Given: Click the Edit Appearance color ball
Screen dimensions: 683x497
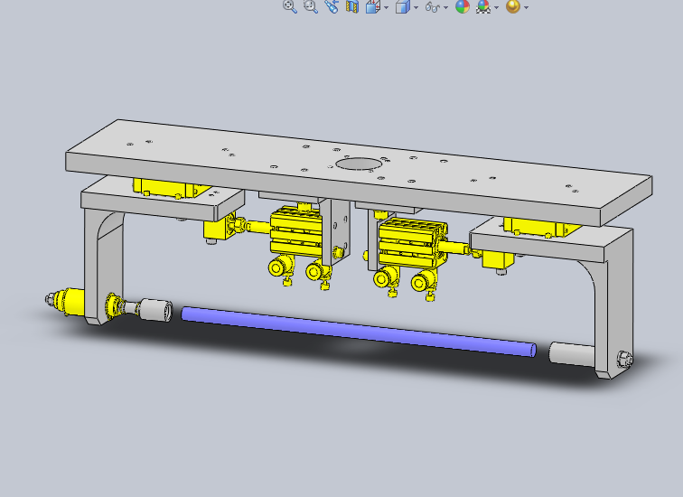Looking at the screenshot, I should coord(463,6).
